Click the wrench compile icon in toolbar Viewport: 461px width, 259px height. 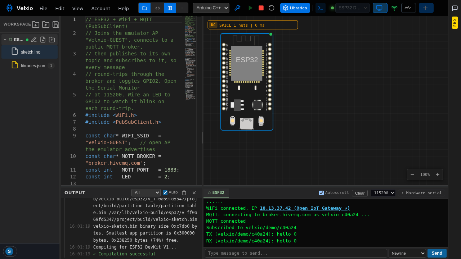(x=237, y=8)
